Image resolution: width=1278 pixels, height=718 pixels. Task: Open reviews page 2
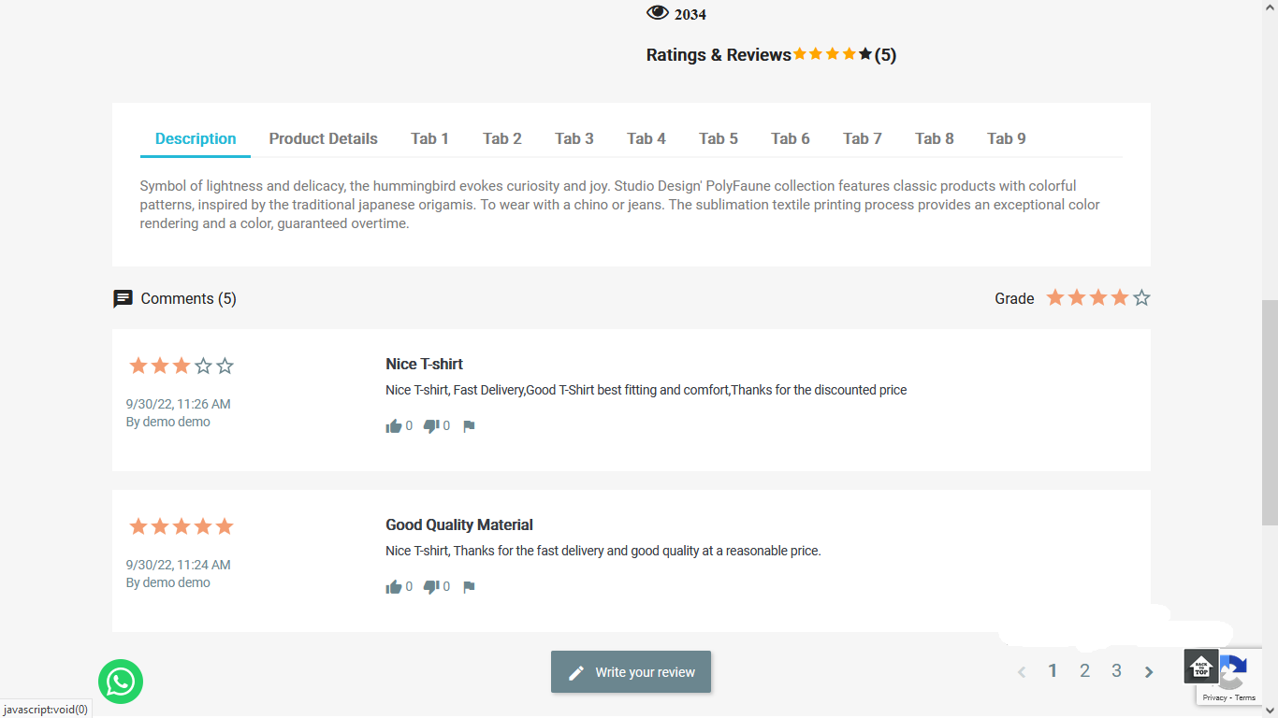tap(1084, 670)
